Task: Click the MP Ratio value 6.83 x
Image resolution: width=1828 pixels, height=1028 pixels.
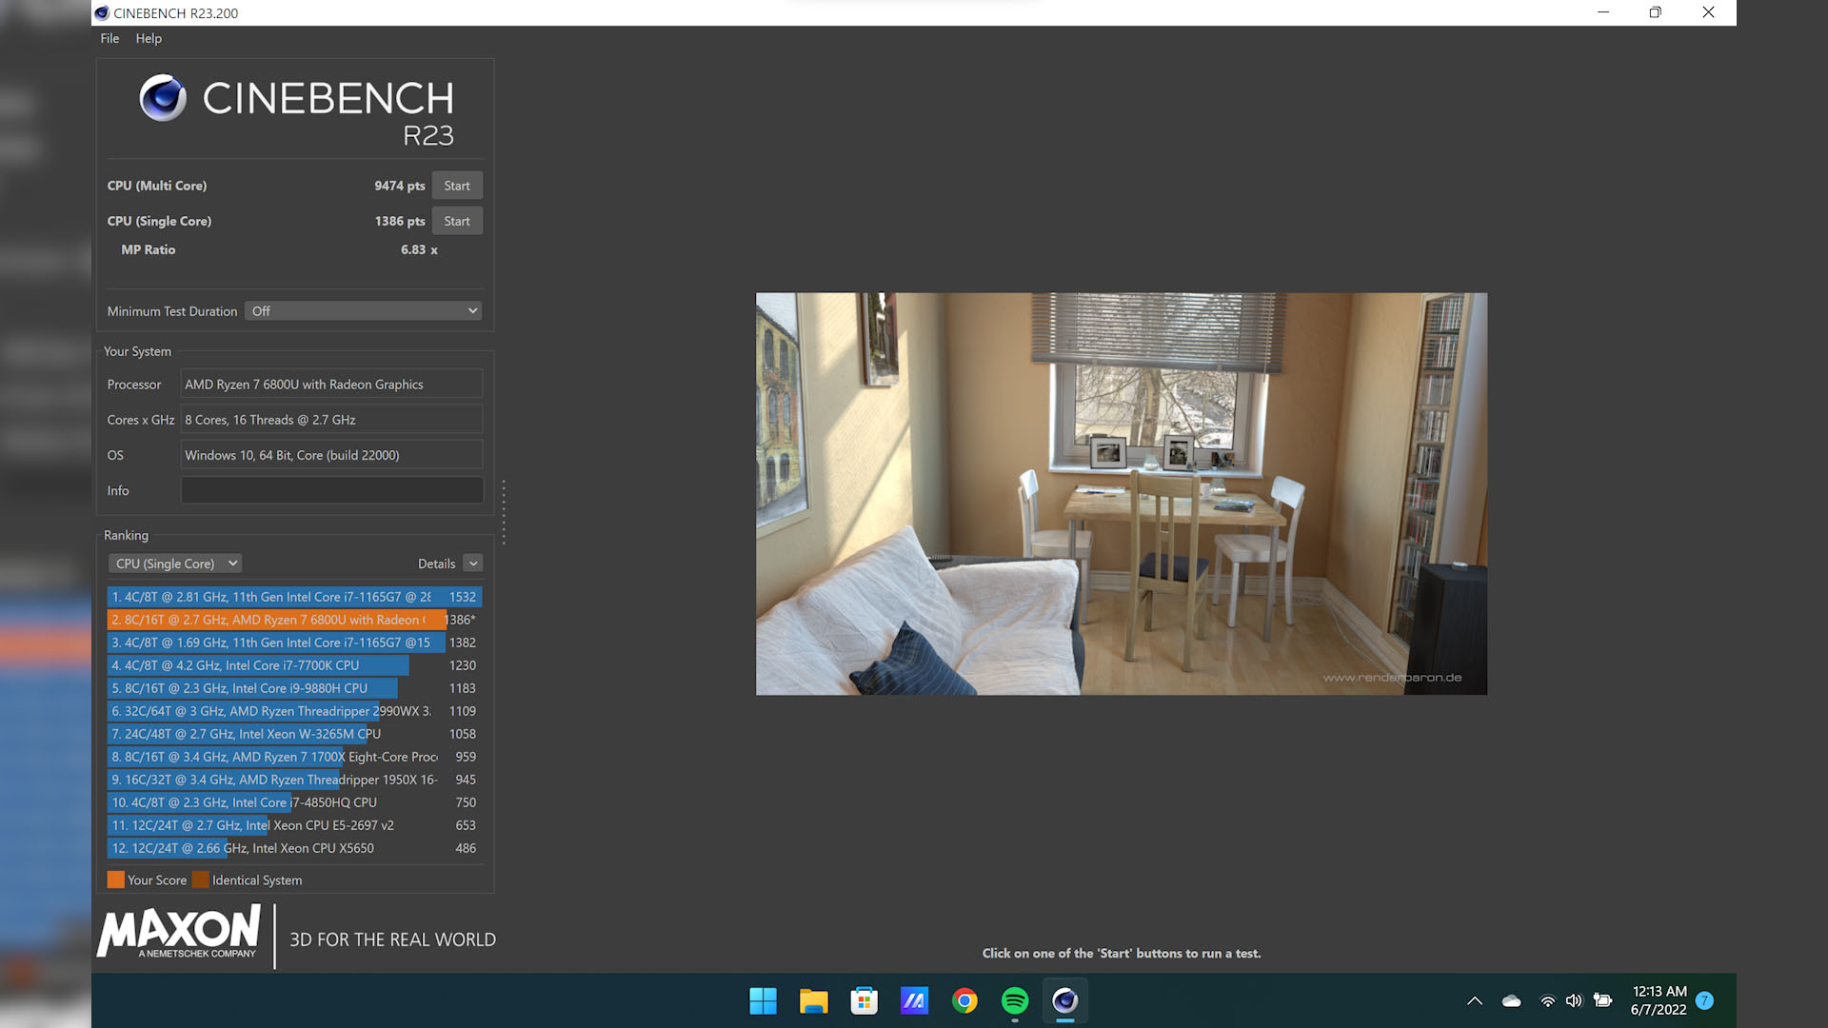Action: (x=419, y=249)
